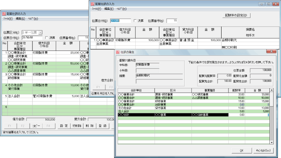Click the 50.00 配賦率 cell in 仕訳の発生
Viewport: 281px width, 158px height.
click(237, 98)
